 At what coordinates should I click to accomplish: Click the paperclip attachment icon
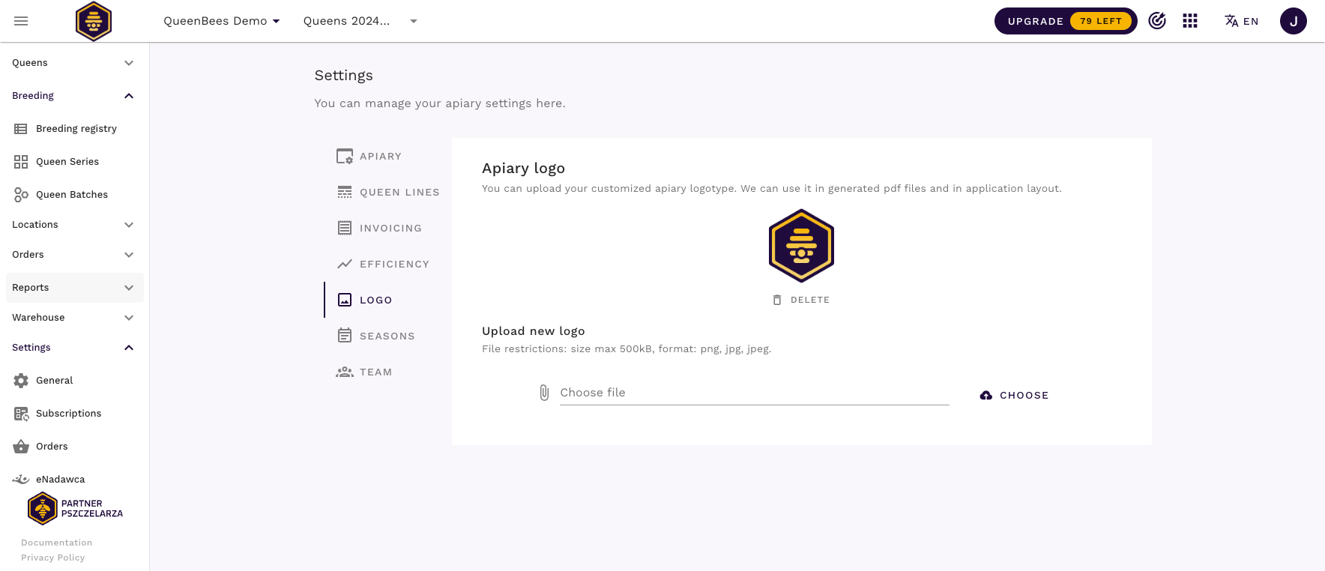[x=544, y=393]
